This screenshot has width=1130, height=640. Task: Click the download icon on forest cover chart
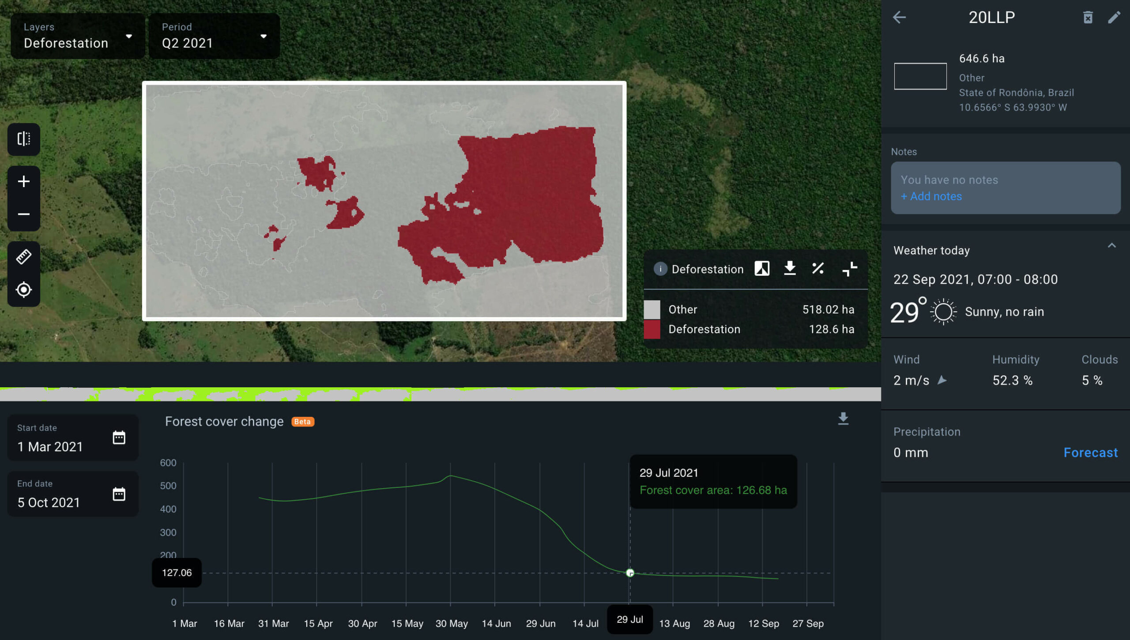pyautogui.click(x=844, y=419)
